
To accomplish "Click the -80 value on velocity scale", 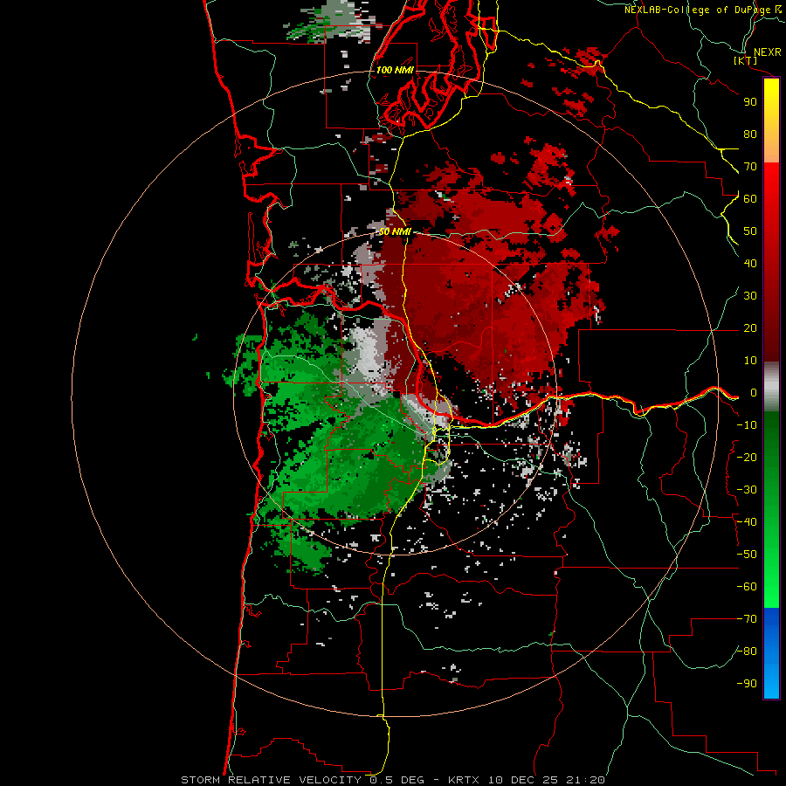I will pyautogui.click(x=747, y=652).
